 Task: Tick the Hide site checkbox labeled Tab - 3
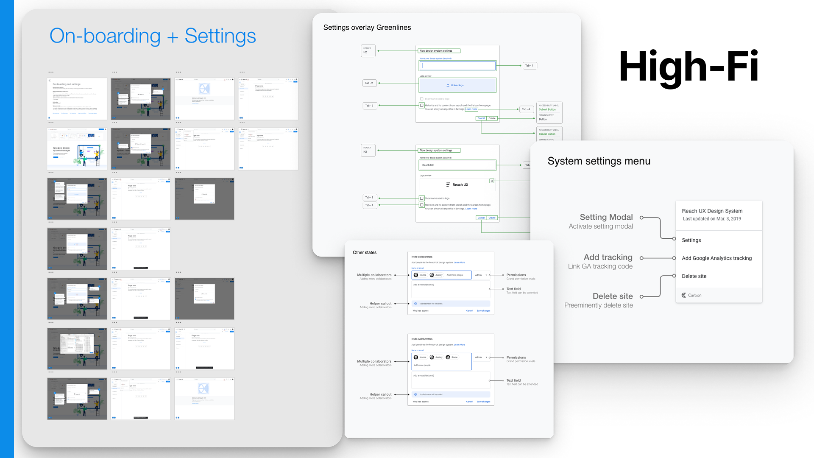pos(422,105)
